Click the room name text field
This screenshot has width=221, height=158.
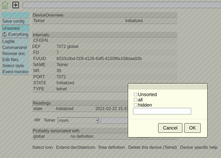[162, 111]
